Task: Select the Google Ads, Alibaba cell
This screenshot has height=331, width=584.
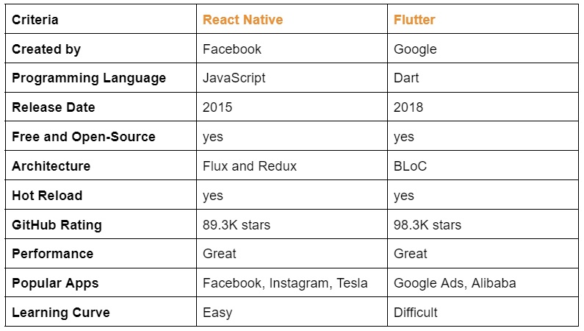Action: tap(483, 282)
